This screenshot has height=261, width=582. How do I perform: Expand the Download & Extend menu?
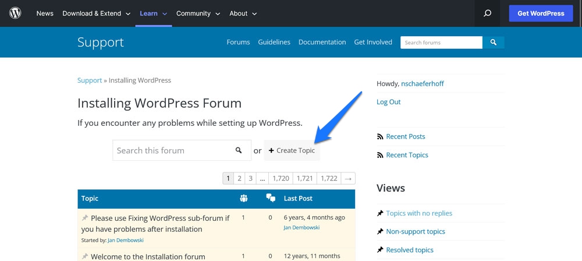pyautogui.click(x=96, y=13)
